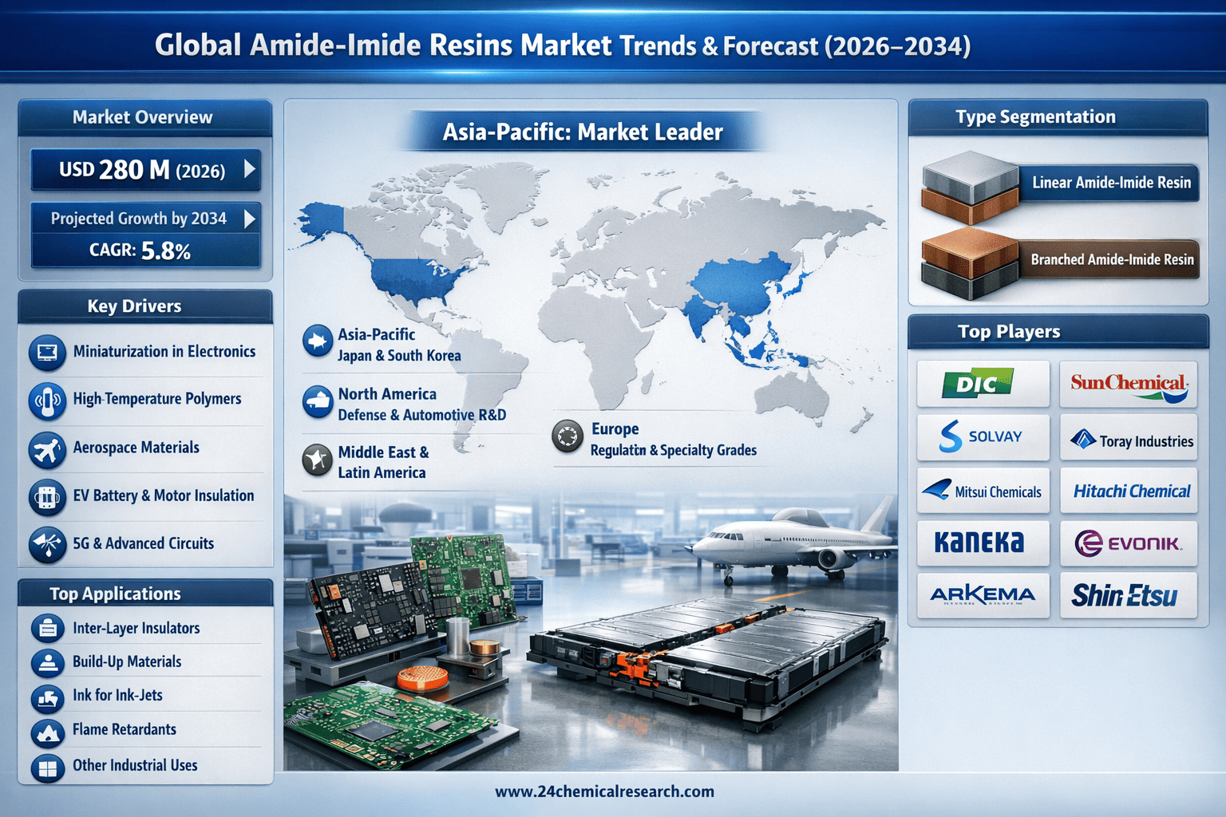Click the Ink for Ink-Jets icon
Image resolution: width=1226 pixels, height=817 pixels.
click(47, 697)
